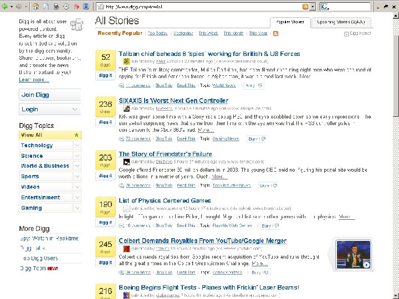Click the Taliban story submitter's avatar

[x=126, y=61]
